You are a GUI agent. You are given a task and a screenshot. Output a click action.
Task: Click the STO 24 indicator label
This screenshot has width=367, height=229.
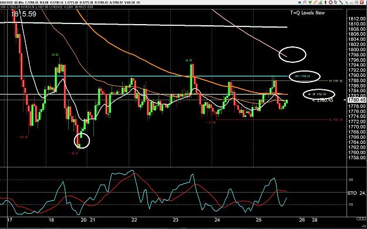[x=356, y=193]
